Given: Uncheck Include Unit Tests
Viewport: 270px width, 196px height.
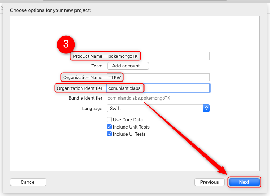Looking at the screenshot, I should coord(109,127).
